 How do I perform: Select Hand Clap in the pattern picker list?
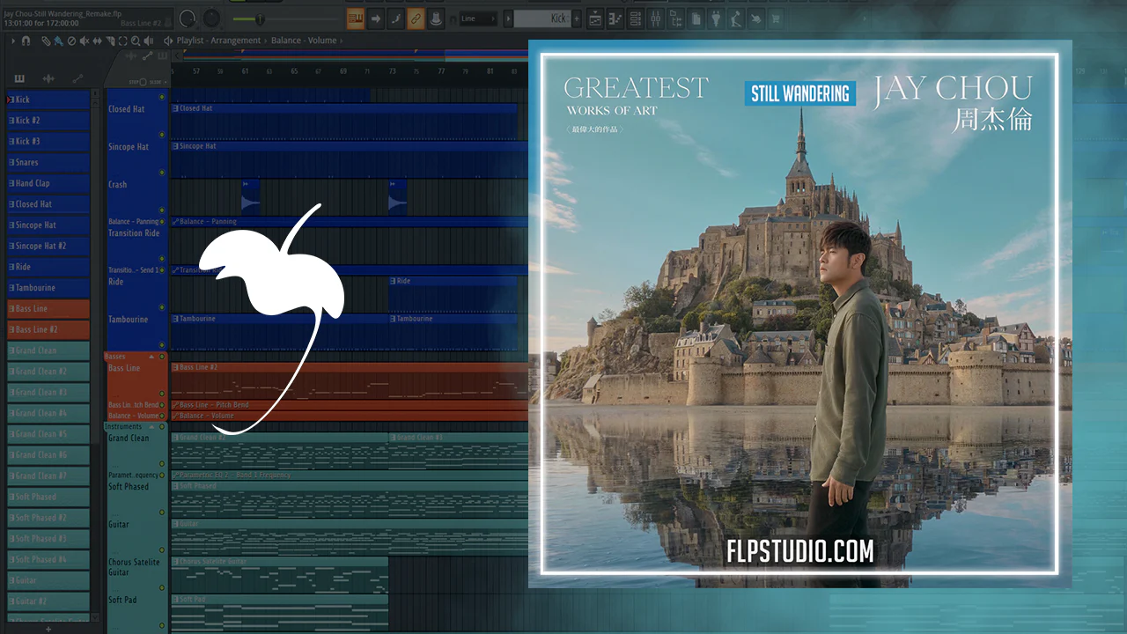click(x=48, y=183)
